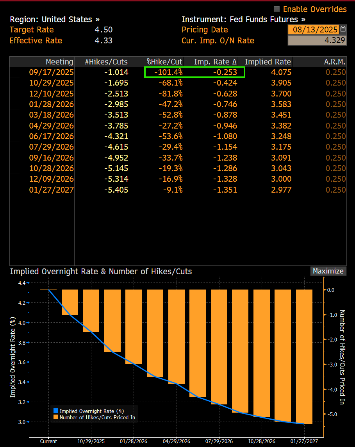Click the 01/27/2027 chart axis label
Image resolution: width=355 pixels, height=447 pixels.
(x=304, y=441)
